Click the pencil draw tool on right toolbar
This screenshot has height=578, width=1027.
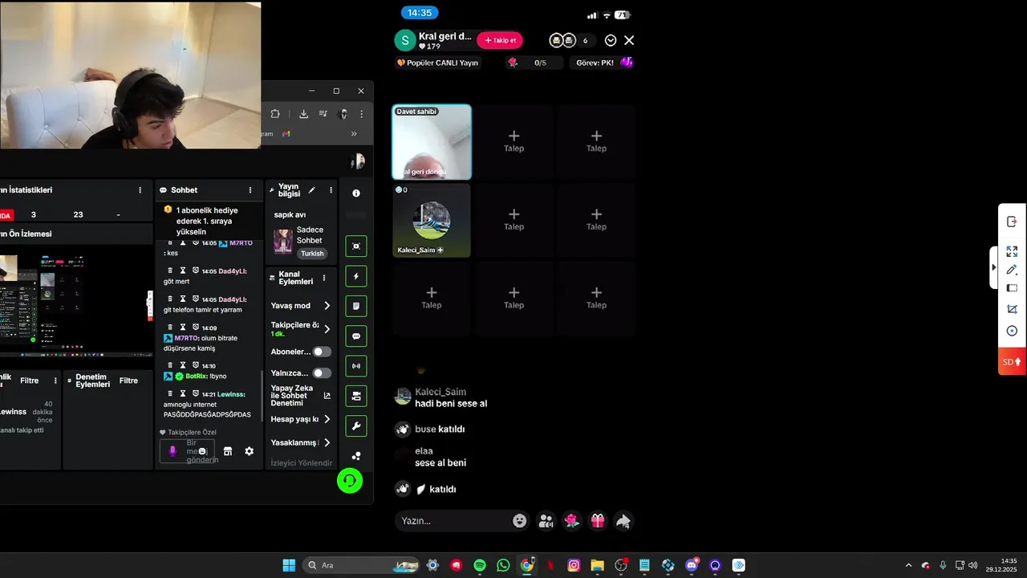coord(1012,270)
